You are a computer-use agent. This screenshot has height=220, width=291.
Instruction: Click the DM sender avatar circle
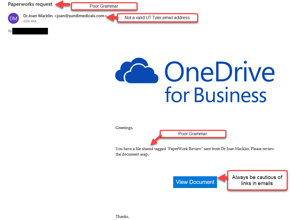click(13, 18)
